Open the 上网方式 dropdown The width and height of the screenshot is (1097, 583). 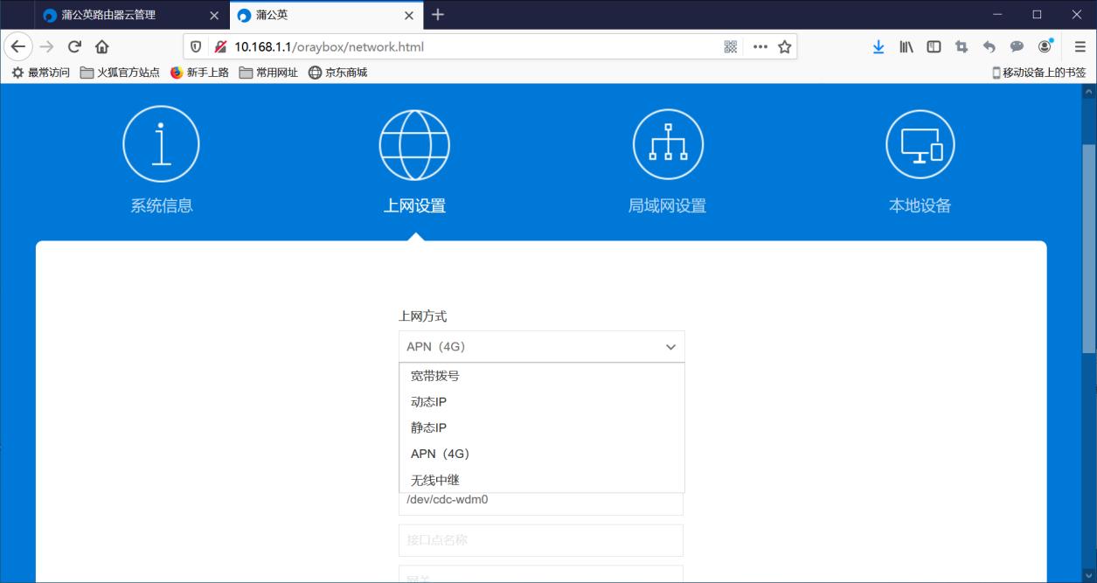[541, 346]
